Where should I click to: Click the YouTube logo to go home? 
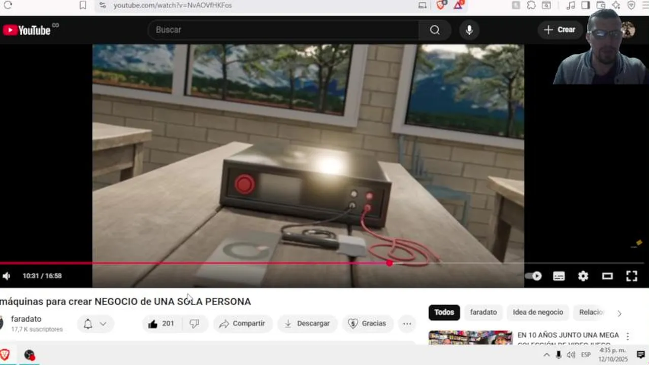coord(26,30)
